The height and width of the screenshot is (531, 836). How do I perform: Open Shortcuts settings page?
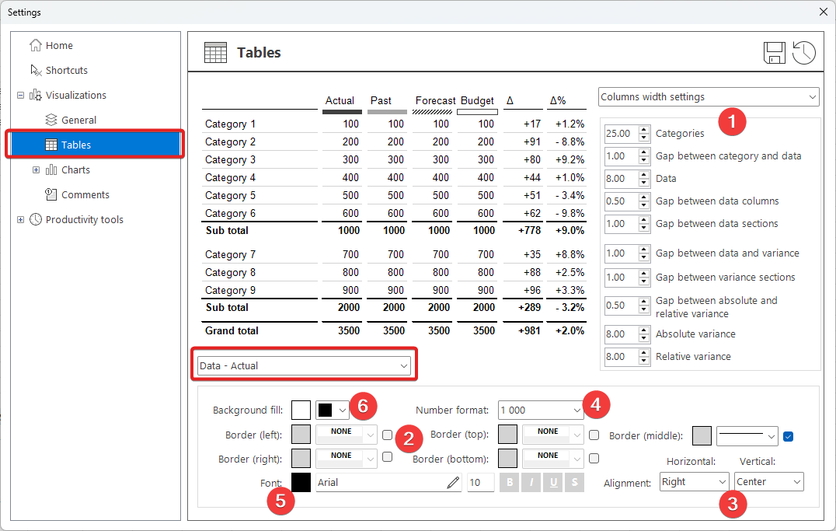[66, 70]
